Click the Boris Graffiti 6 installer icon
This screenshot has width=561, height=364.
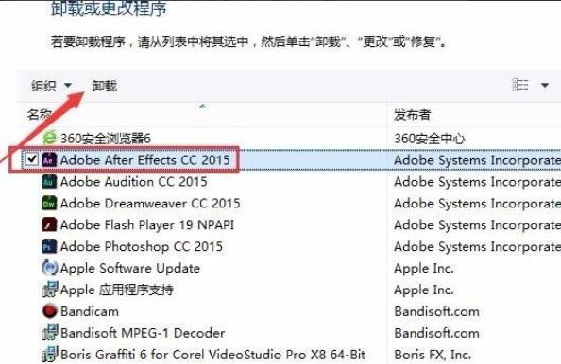click(x=49, y=354)
